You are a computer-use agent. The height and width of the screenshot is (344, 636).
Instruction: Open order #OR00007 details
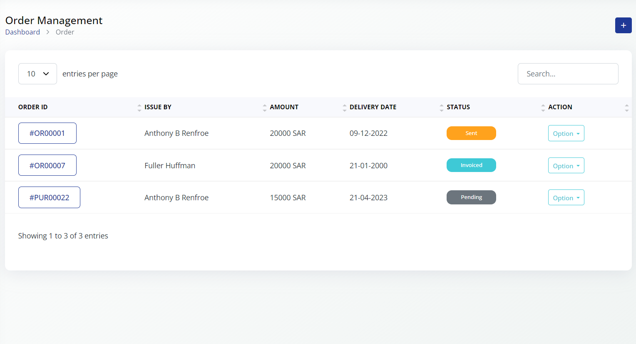[x=47, y=165]
